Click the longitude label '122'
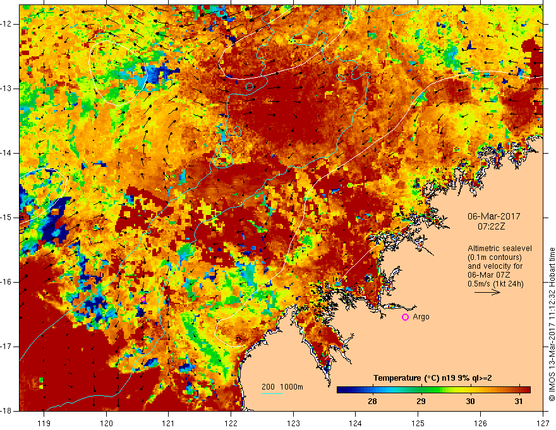The height and width of the screenshot is (430, 556). [231, 423]
